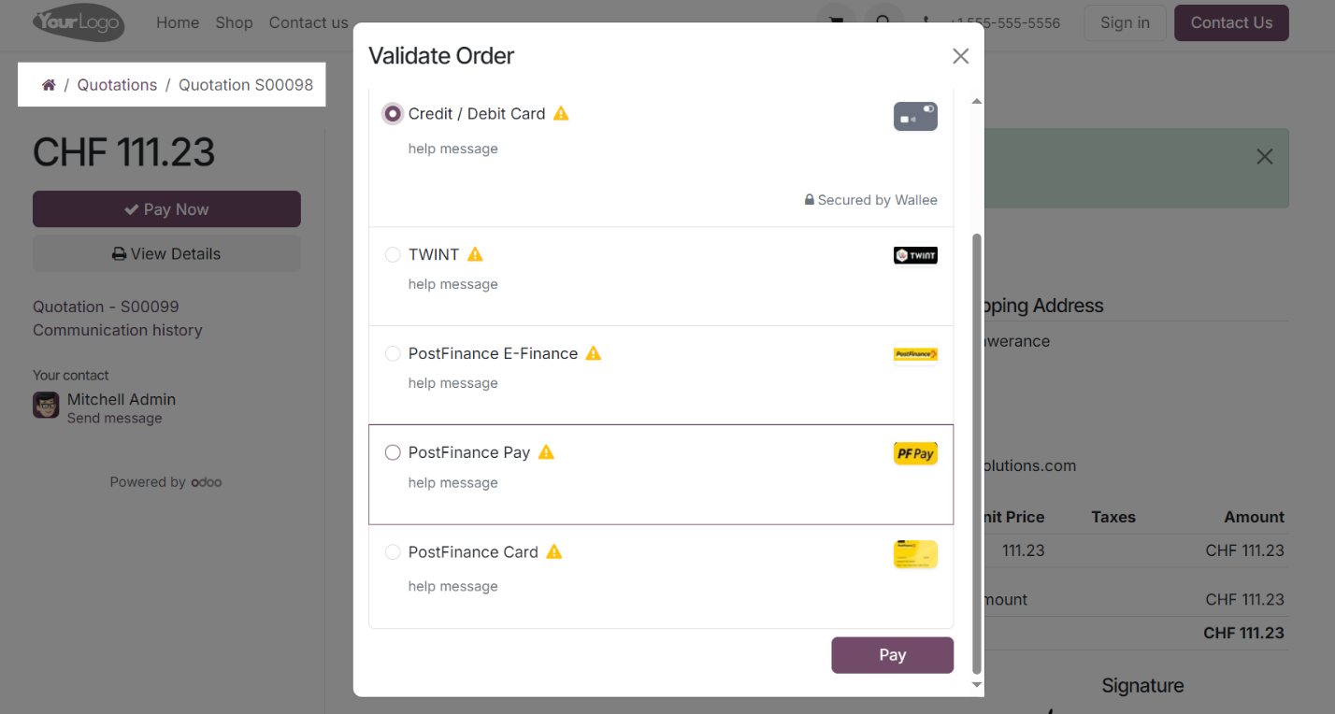The width and height of the screenshot is (1335, 714).
Task: Click the home icon in the breadcrumb
Action: tap(49, 84)
